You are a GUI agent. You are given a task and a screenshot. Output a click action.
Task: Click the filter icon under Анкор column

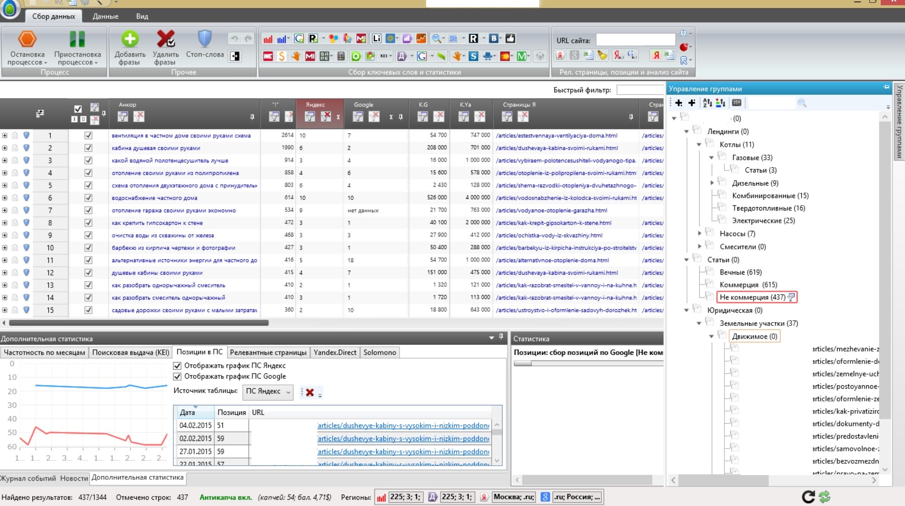pyautogui.click(x=123, y=116)
